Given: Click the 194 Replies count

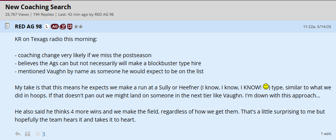Looking at the screenshot, I should coord(43,15).
